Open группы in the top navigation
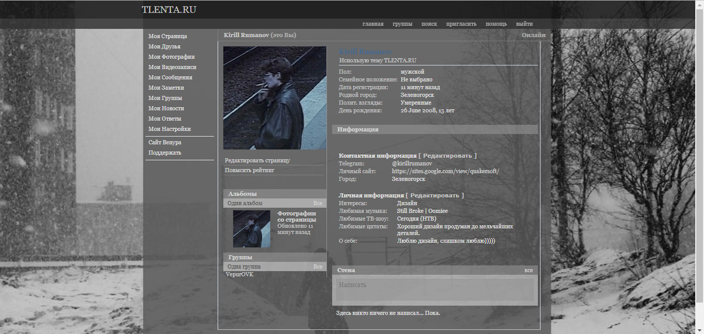 click(x=402, y=24)
